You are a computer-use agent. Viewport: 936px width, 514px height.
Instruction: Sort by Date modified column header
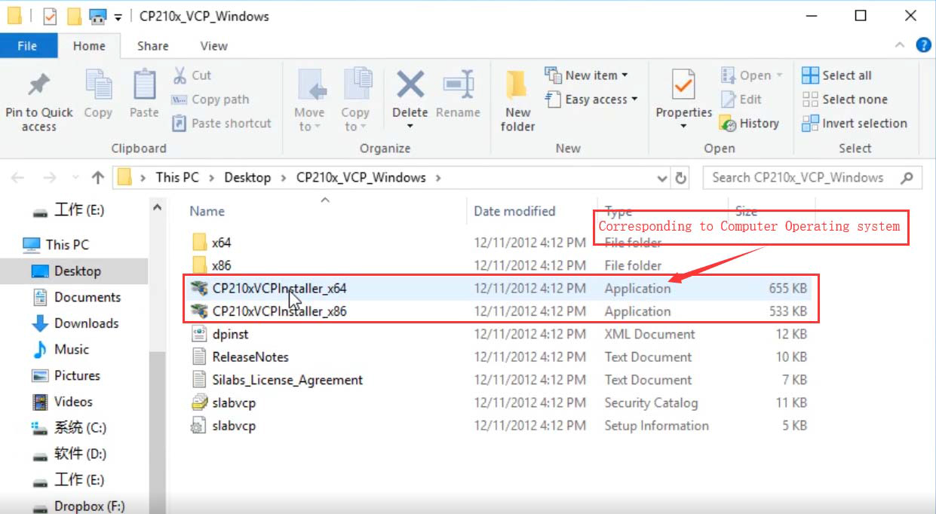click(514, 211)
